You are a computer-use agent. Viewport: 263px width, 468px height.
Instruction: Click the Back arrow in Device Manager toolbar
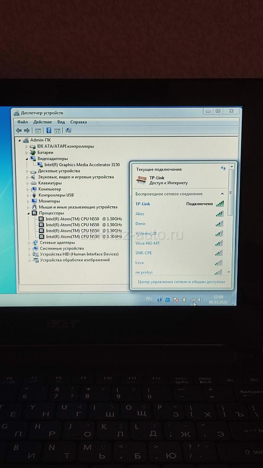(x=19, y=130)
